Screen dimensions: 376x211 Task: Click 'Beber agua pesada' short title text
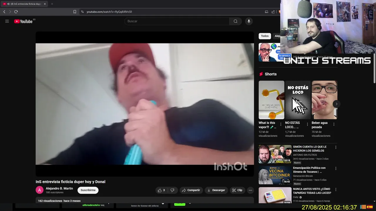pyautogui.click(x=320, y=125)
